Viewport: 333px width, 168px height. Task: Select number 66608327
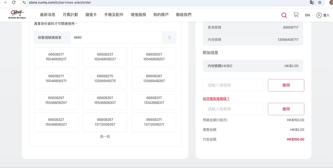click(56, 122)
